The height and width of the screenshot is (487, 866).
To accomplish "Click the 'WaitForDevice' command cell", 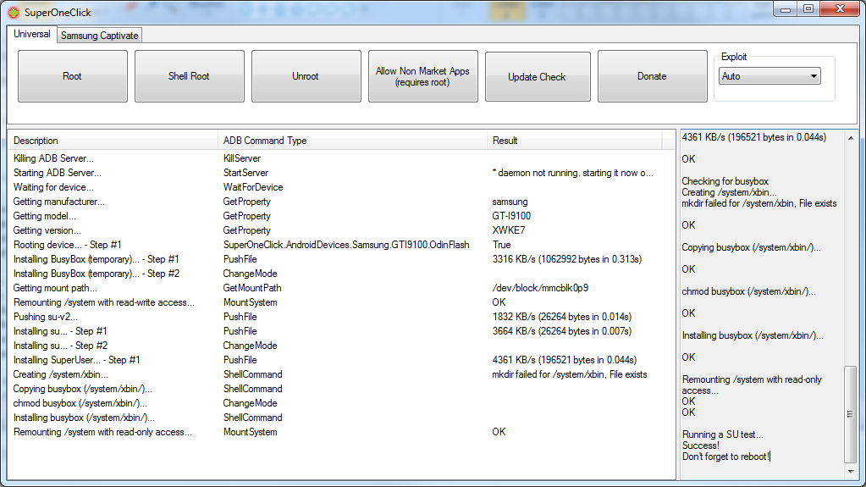I will 253,187.
